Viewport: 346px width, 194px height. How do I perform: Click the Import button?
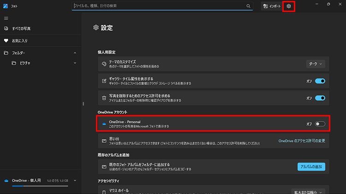(x=272, y=6)
